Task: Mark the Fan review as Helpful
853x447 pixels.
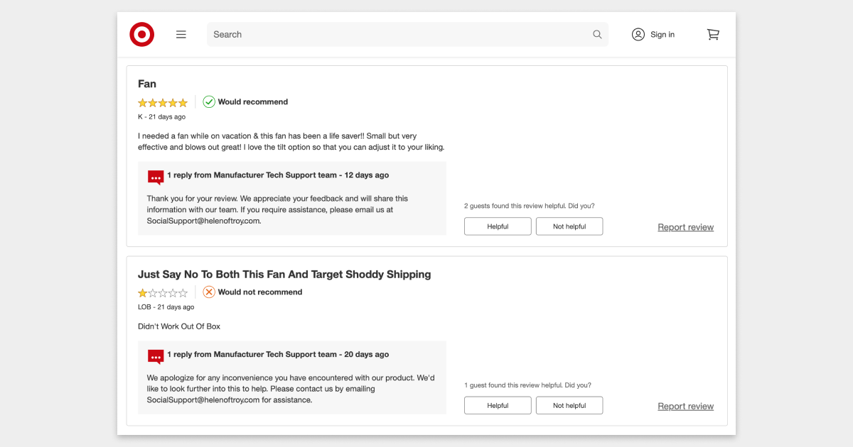Action: (498, 226)
